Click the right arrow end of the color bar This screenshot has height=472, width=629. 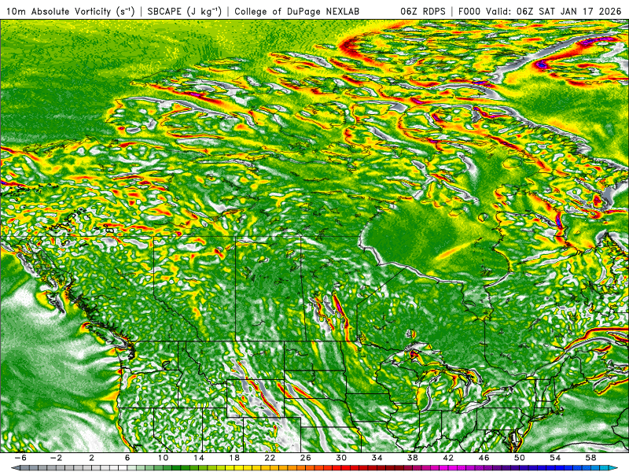click(615, 468)
